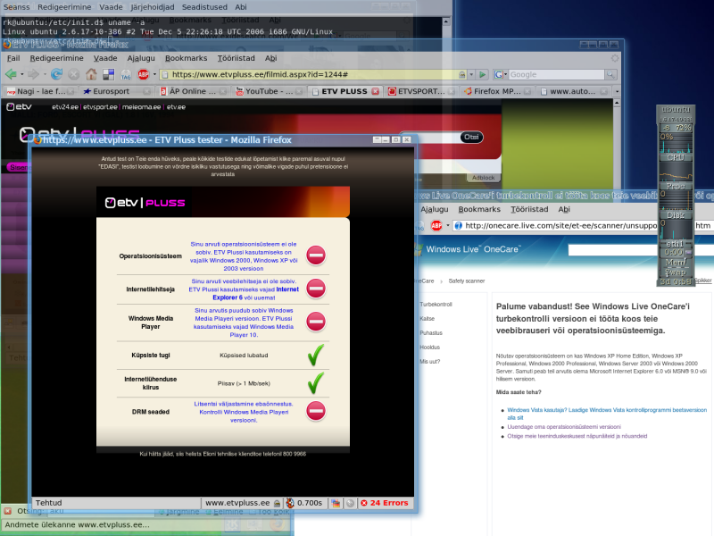Image resolution: width=714 pixels, height=536 pixels.
Task: Open the search engine selector dropdown
Action: click(501, 74)
